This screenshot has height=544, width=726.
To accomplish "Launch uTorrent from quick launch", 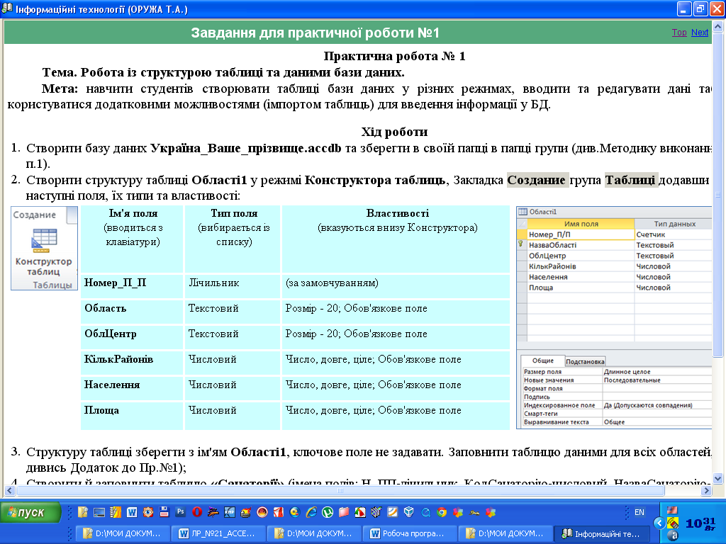I will (328, 512).
